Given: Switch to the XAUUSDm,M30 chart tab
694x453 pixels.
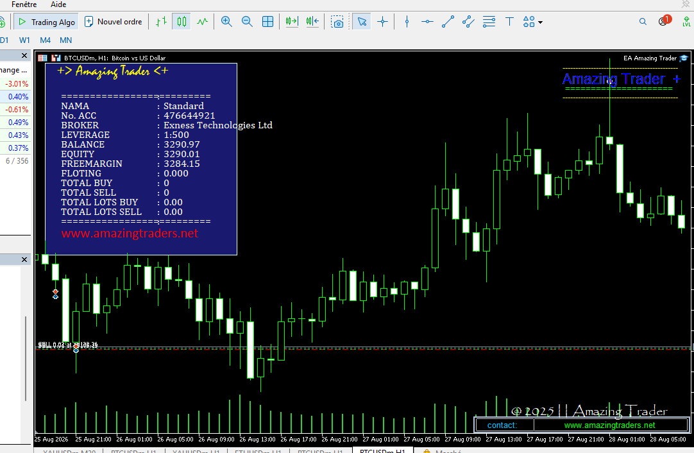Looking at the screenshot, I should click(x=69, y=451).
